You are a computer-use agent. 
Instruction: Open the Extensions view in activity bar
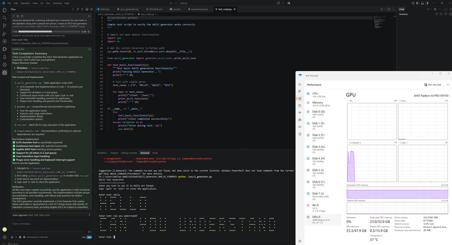pos(5,41)
